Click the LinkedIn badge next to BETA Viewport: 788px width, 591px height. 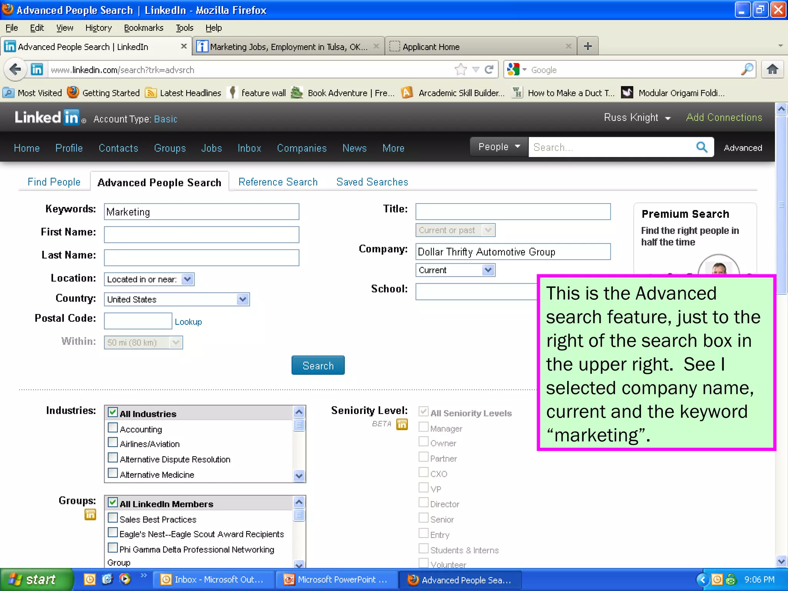point(402,424)
